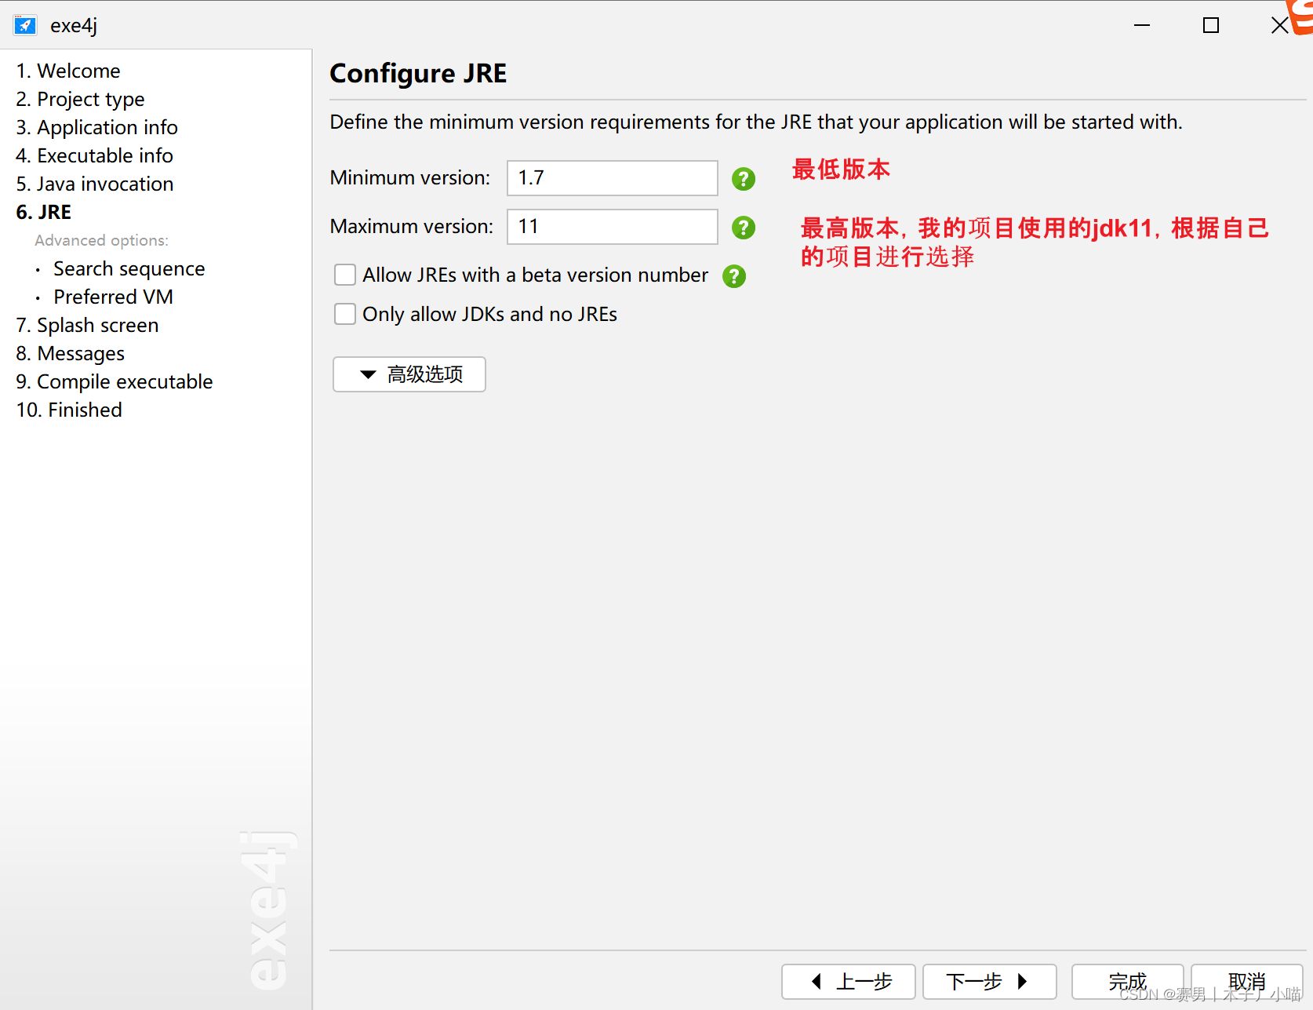
Task: Open help for beta version number option
Action: [733, 276]
